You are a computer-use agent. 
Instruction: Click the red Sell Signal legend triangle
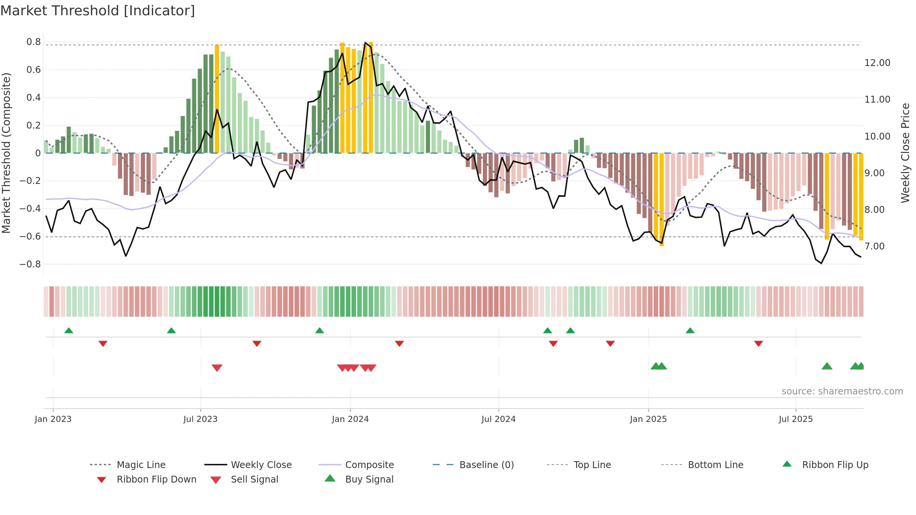(x=216, y=480)
